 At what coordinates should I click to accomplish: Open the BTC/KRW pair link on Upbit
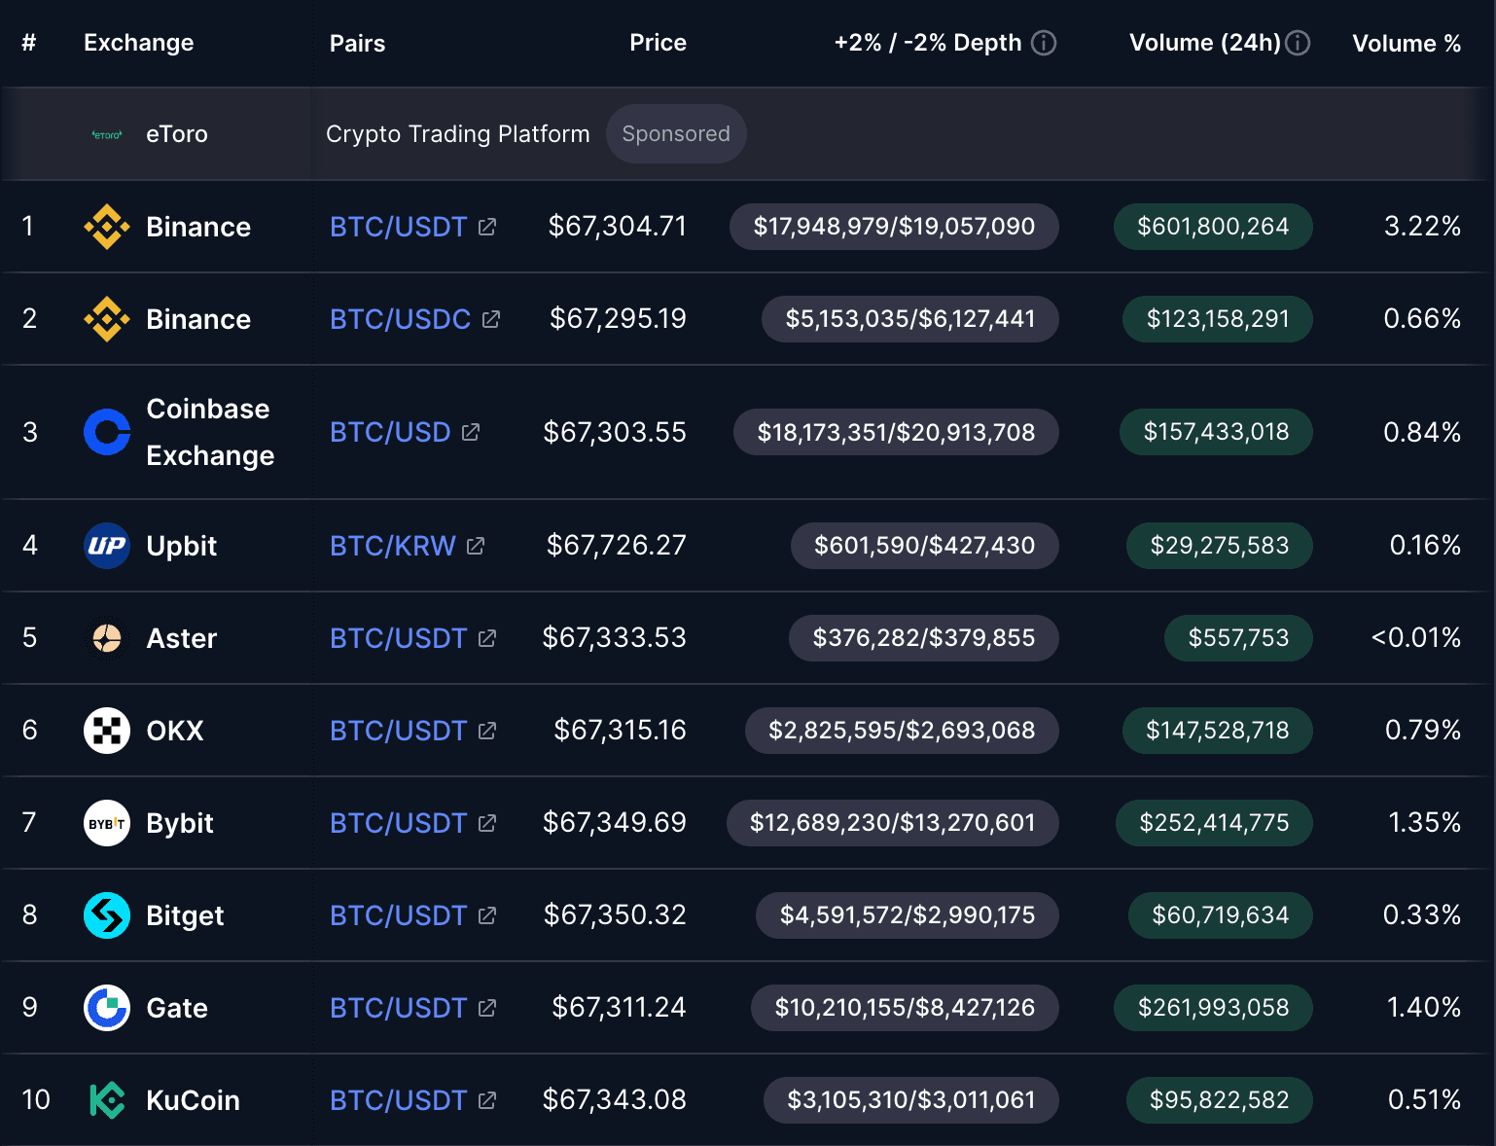pyautogui.click(x=474, y=546)
